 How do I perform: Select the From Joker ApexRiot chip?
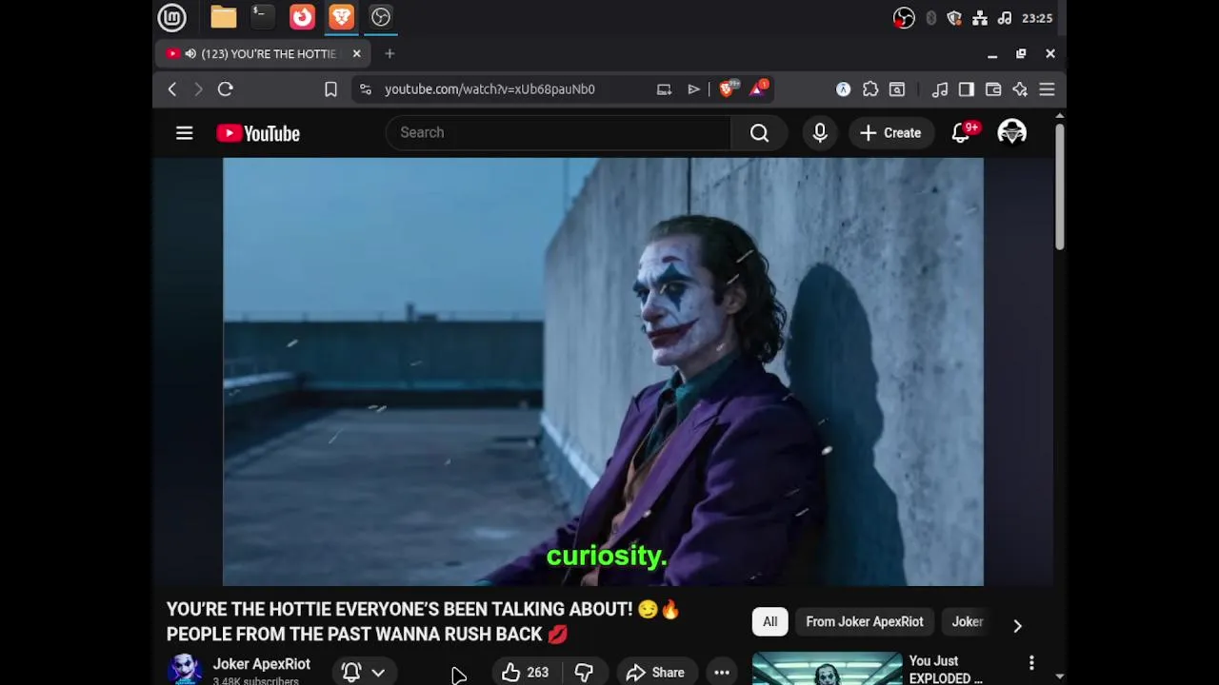click(x=865, y=621)
